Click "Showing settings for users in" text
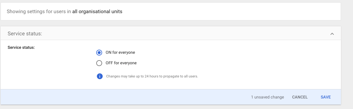Viewport: 353px width, 109px height. coord(39,12)
